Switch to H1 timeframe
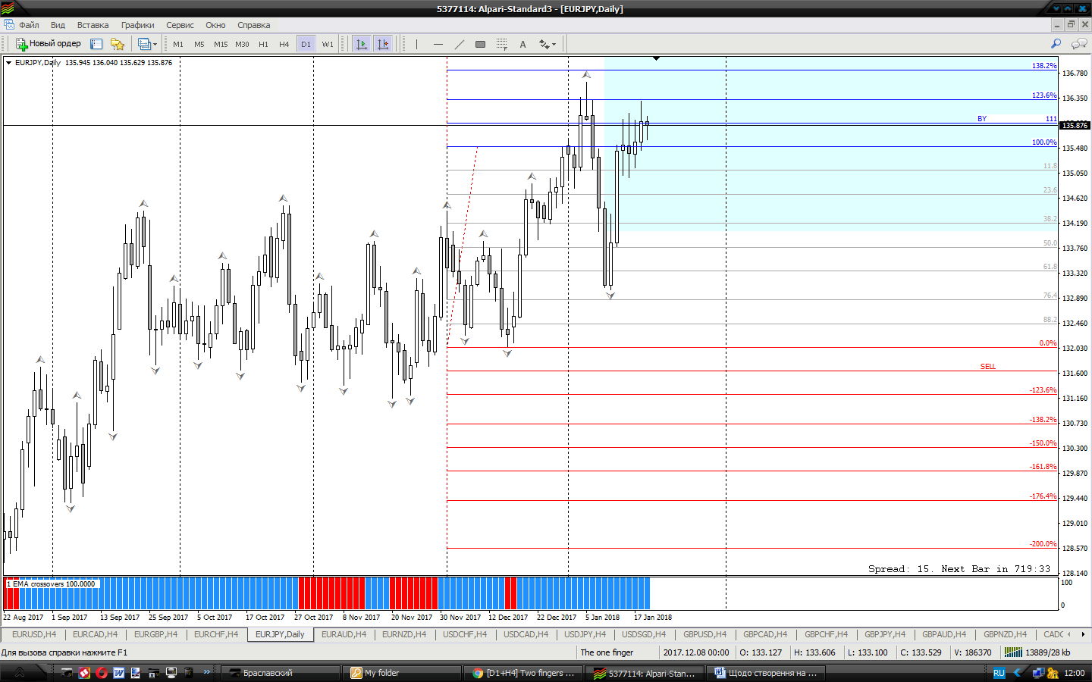Screen dimensions: 1092x682 click(x=263, y=44)
